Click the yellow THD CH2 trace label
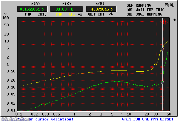Image resolution: width=178 pixels, height=121 pixels. coord(66,14)
